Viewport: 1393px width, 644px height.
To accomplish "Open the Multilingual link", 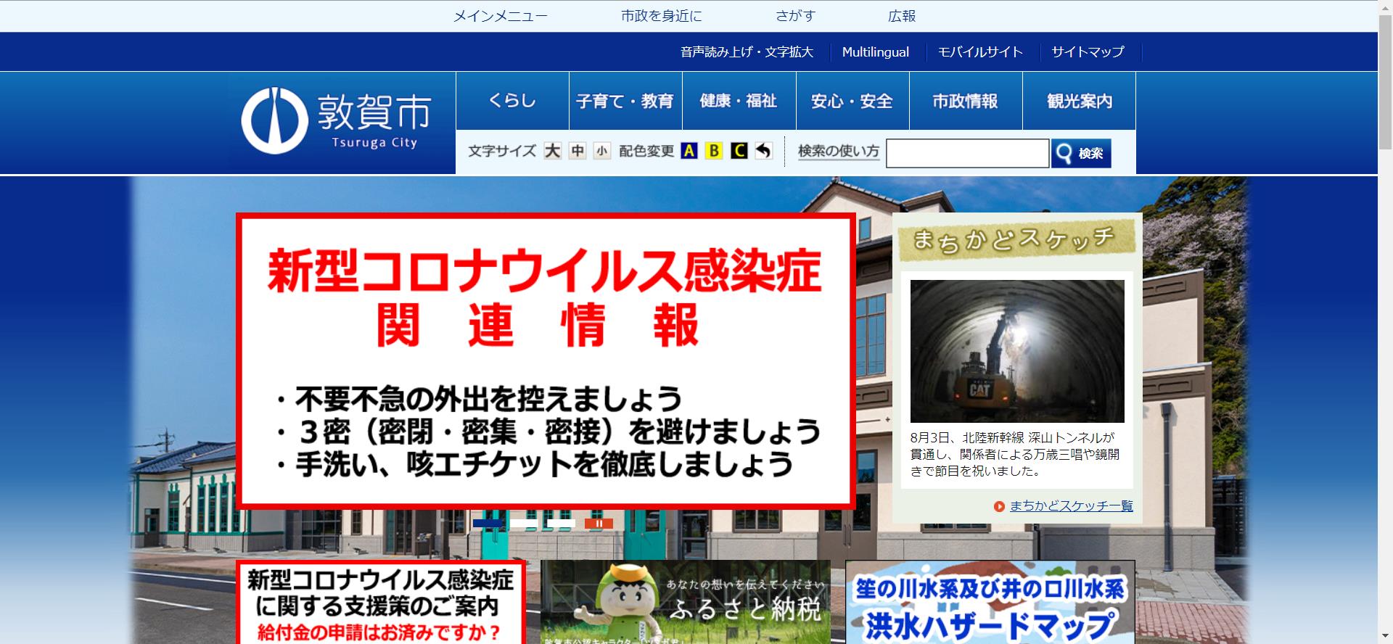I will (876, 52).
